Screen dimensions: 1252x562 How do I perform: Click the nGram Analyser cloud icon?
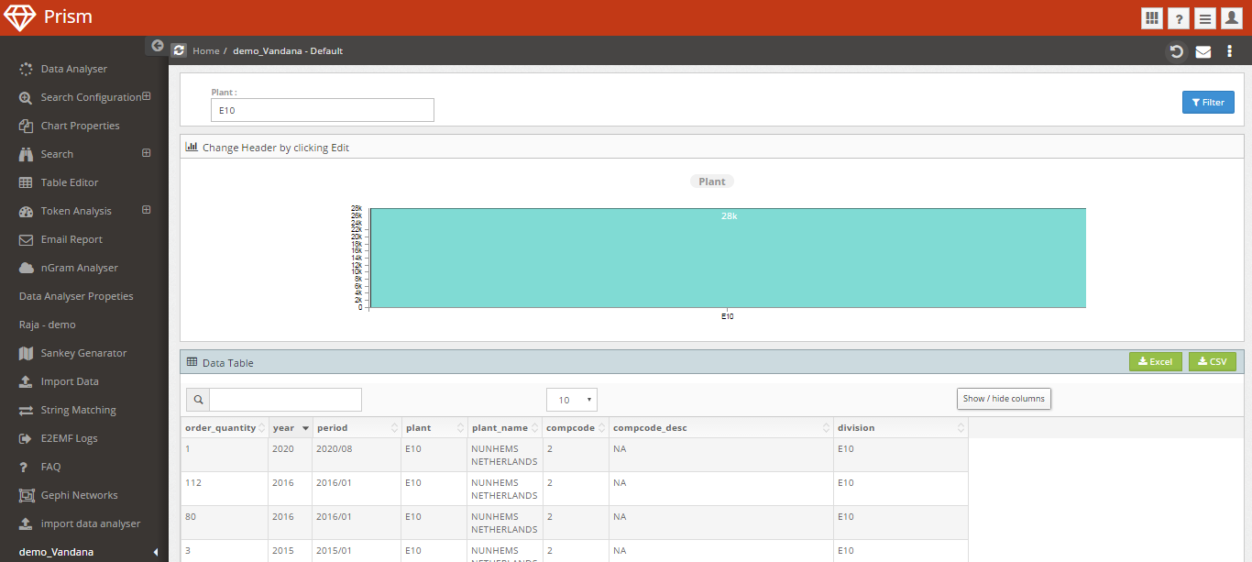(x=26, y=268)
